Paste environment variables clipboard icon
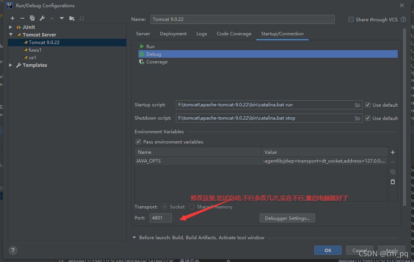414x262 pixels. click(393, 182)
